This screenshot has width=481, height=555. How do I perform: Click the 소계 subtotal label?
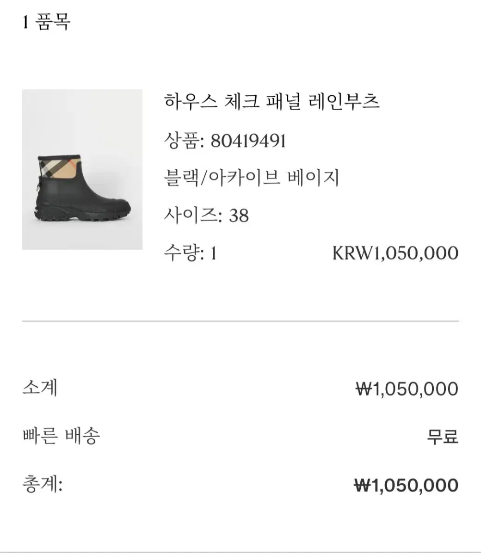pyautogui.click(x=40, y=388)
